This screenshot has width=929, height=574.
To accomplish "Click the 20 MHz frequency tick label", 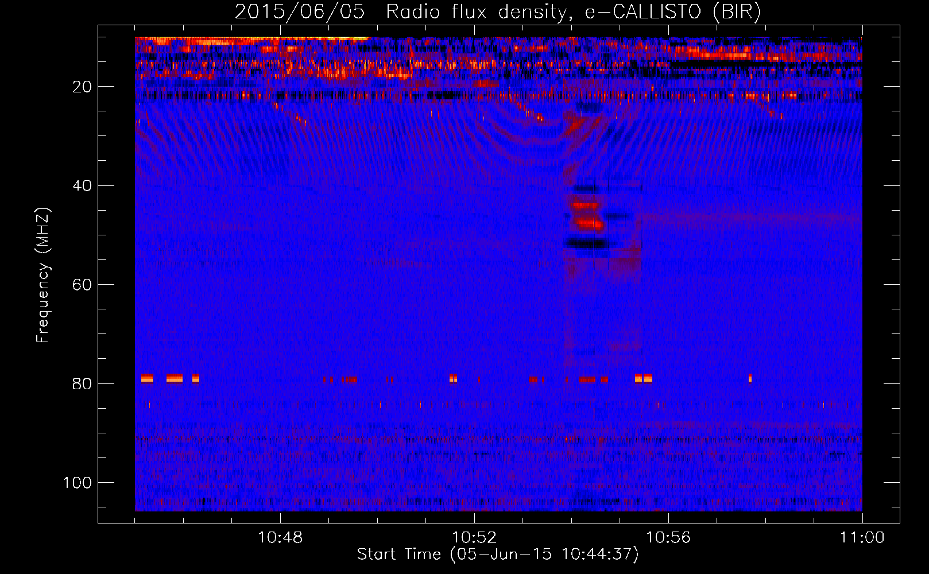I will [83, 87].
